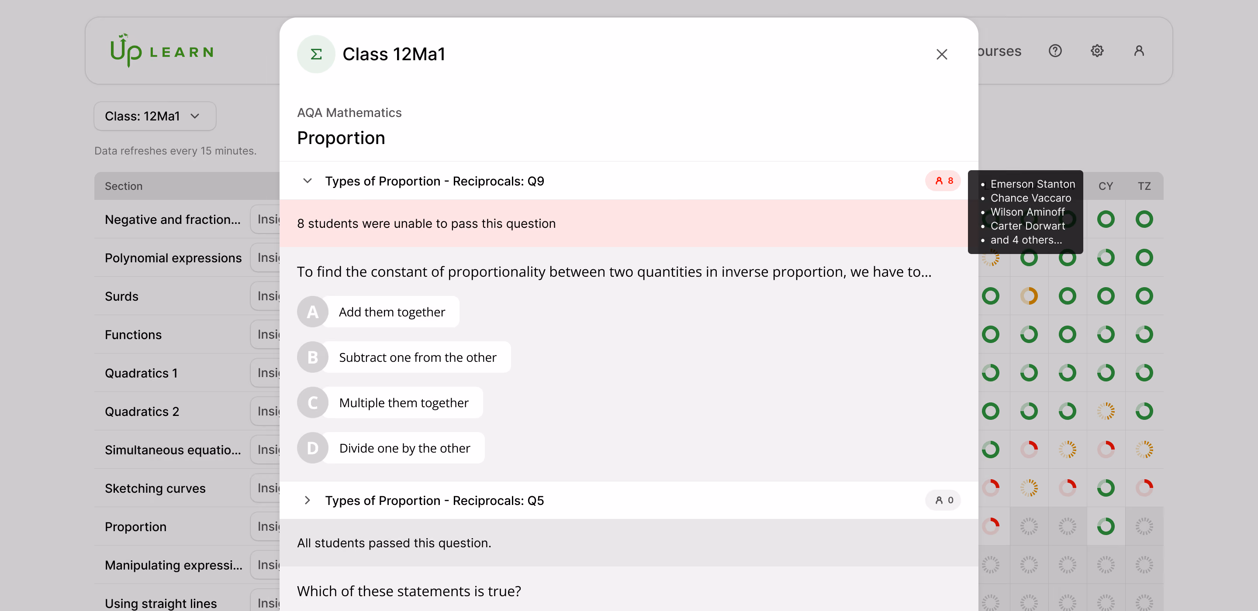Viewport: 1258px width, 611px height.
Task: Collapse the Reciprocals Q9 section
Action: click(x=307, y=181)
